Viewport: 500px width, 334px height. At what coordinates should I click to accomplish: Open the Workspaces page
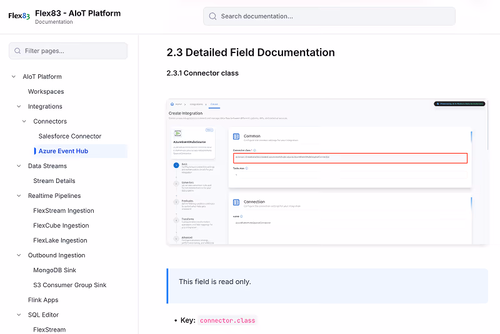point(46,92)
